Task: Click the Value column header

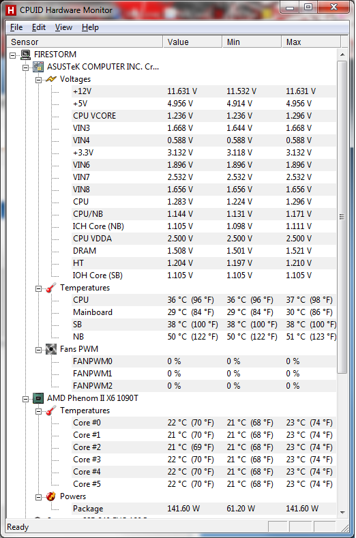Action: click(x=192, y=42)
